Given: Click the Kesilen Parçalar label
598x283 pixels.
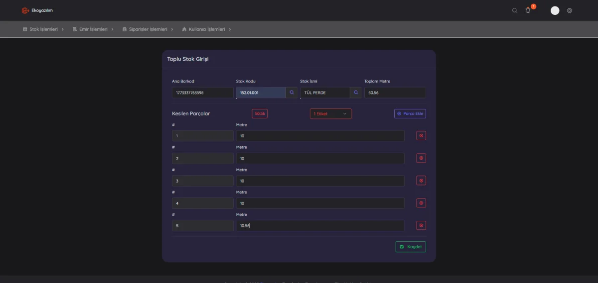Looking at the screenshot, I should point(191,113).
